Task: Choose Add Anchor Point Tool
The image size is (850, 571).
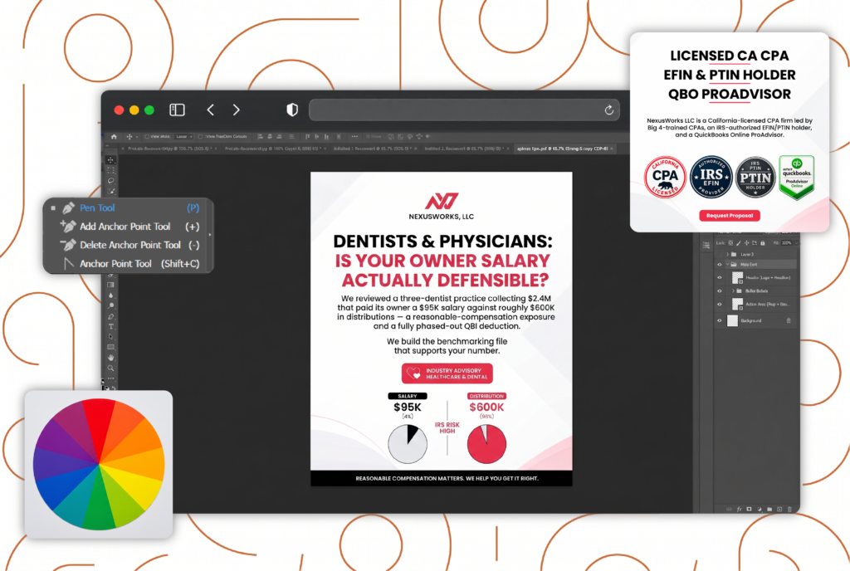Action: [127, 227]
